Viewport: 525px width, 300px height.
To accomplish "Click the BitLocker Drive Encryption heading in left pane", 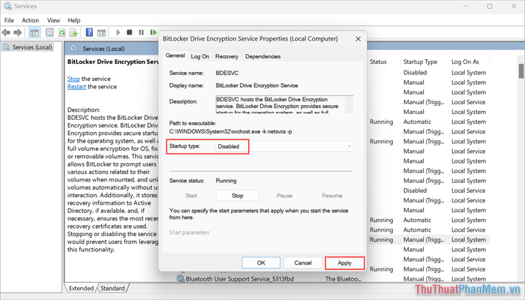I will [112, 61].
